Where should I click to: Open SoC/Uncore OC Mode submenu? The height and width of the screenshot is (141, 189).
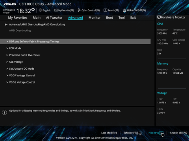[22, 69]
